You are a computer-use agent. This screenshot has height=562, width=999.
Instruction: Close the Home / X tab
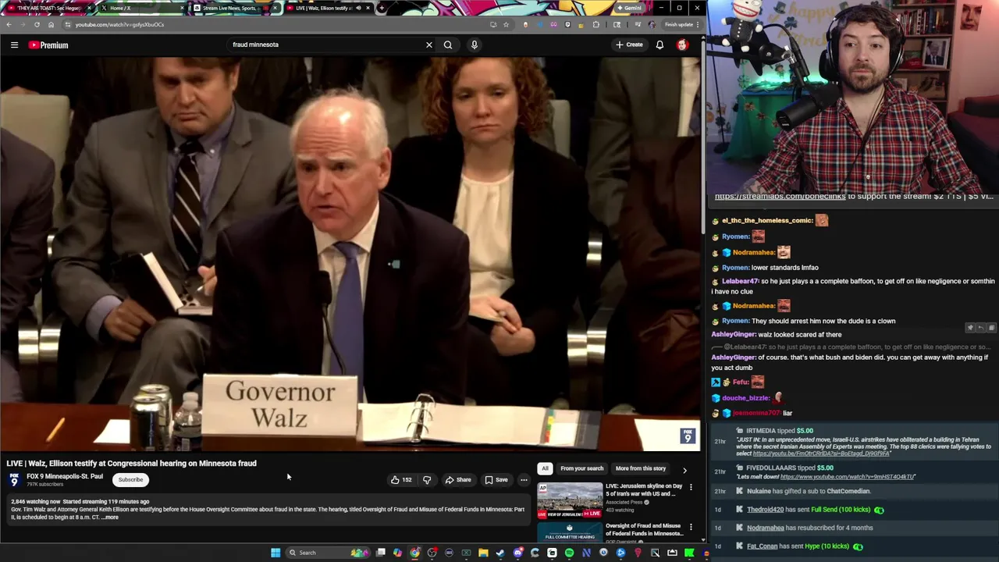click(x=182, y=8)
